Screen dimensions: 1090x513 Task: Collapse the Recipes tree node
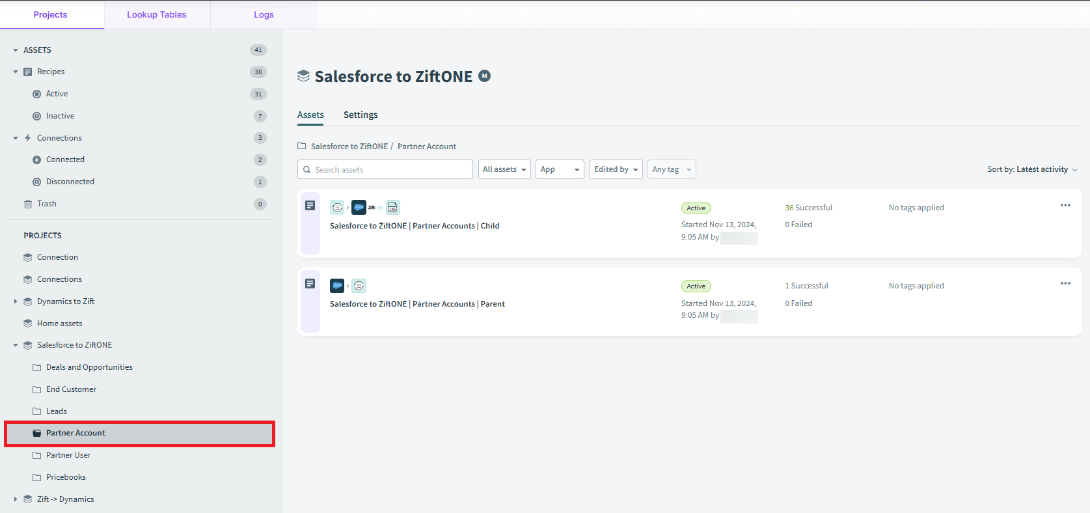pyautogui.click(x=16, y=72)
